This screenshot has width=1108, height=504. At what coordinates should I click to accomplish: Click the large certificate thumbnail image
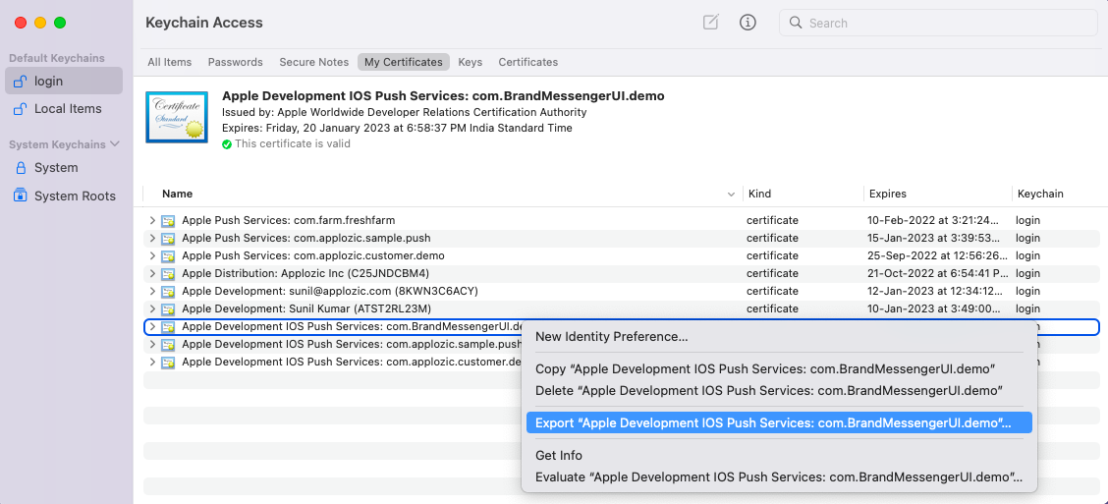tap(176, 117)
